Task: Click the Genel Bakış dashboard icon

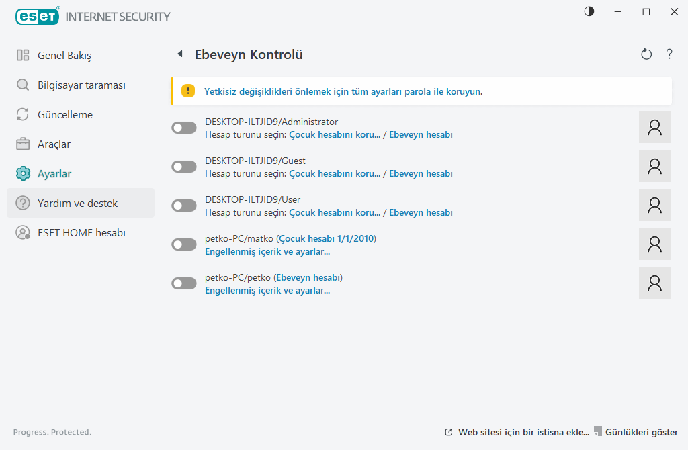Action: [23, 55]
